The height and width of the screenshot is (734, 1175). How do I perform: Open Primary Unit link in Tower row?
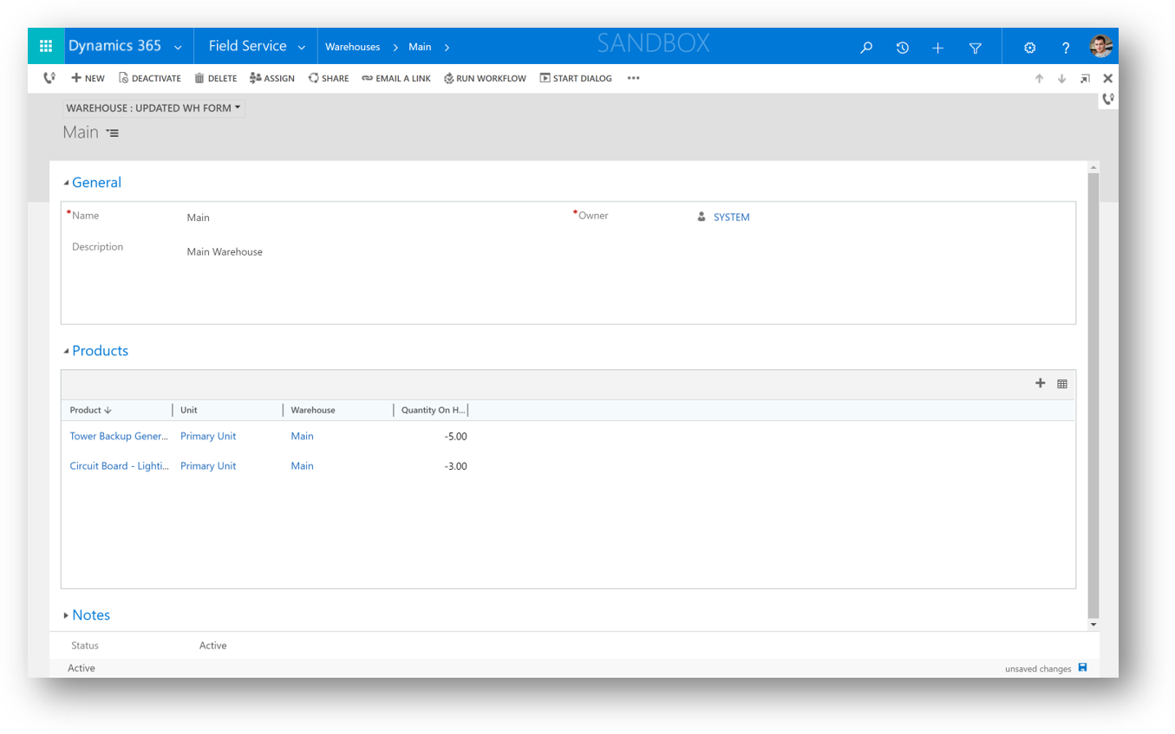click(x=208, y=436)
